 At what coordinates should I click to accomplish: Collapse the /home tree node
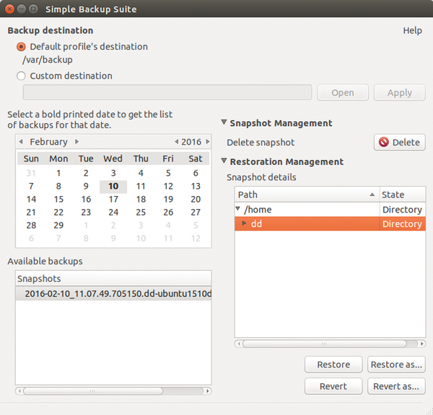click(237, 209)
